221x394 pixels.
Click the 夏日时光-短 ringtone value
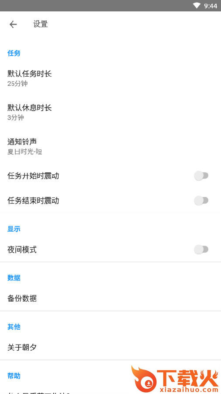(24, 152)
